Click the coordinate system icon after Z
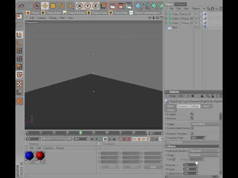Screen dimensions: 238x178 click(104, 6)
